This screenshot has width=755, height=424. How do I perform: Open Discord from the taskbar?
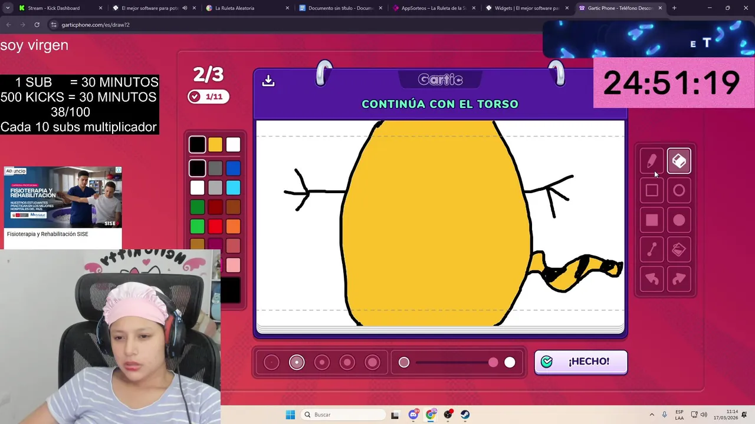click(413, 415)
